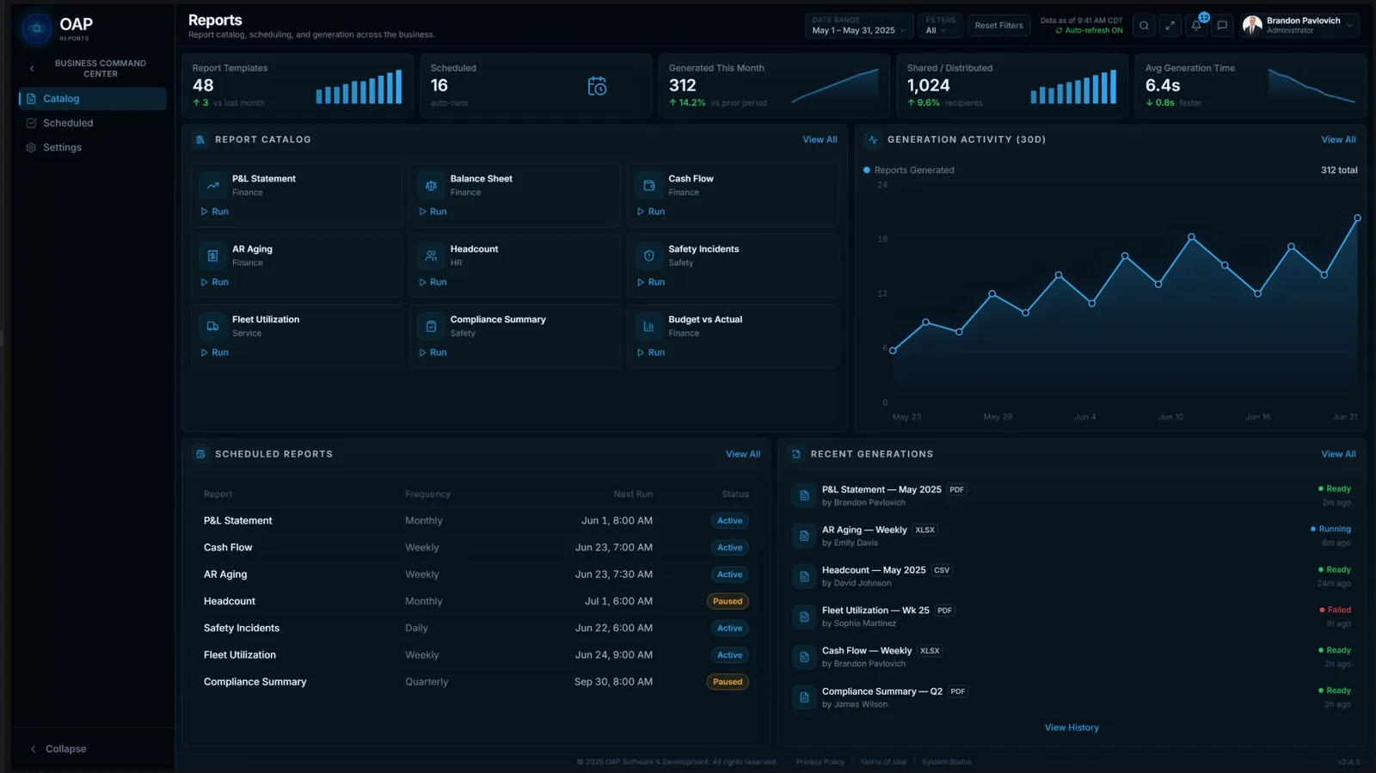Click the Fleet Utilization Wk 25 file icon

tap(804, 617)
